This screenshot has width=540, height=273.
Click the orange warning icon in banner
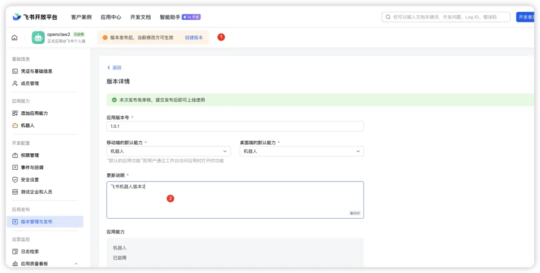pos(105,37)
